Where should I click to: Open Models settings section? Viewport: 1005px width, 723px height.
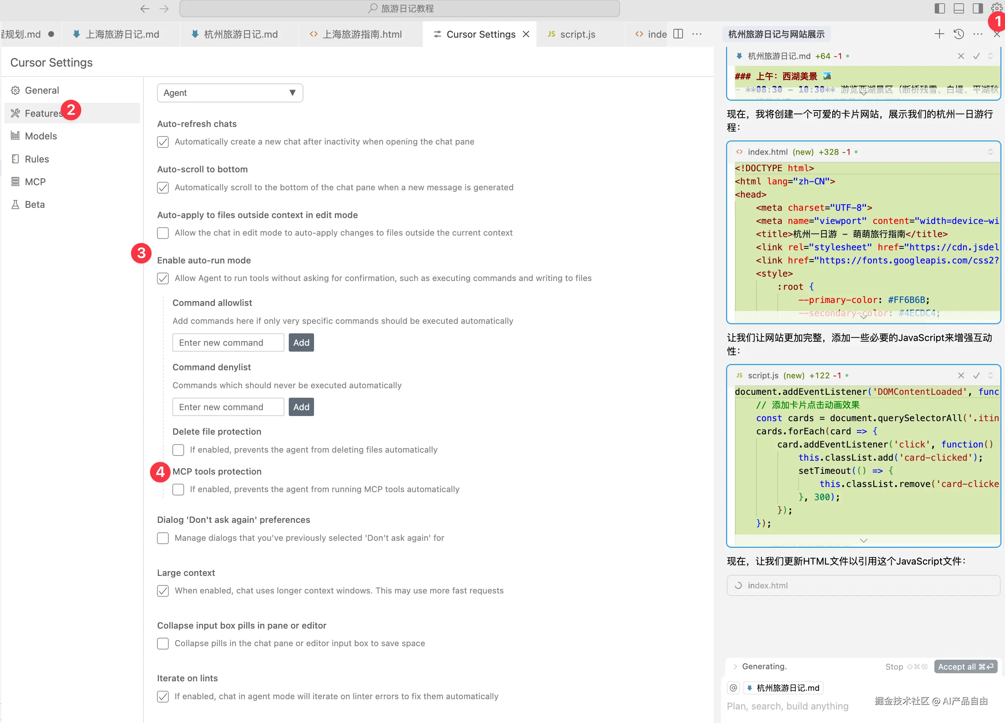pyautogui.click(x=41, y=136)
